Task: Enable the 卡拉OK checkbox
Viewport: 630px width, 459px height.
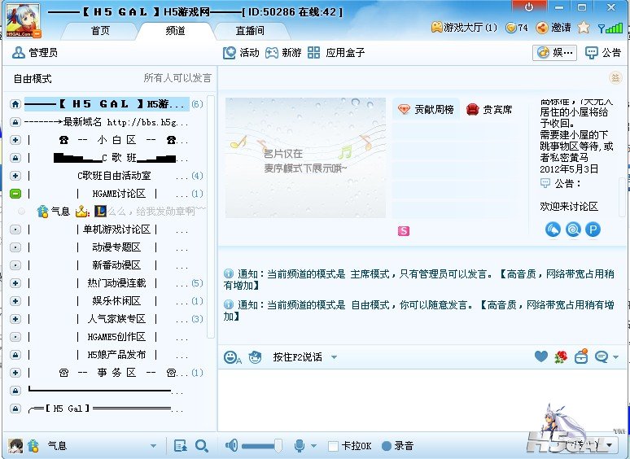Action: 333,446
